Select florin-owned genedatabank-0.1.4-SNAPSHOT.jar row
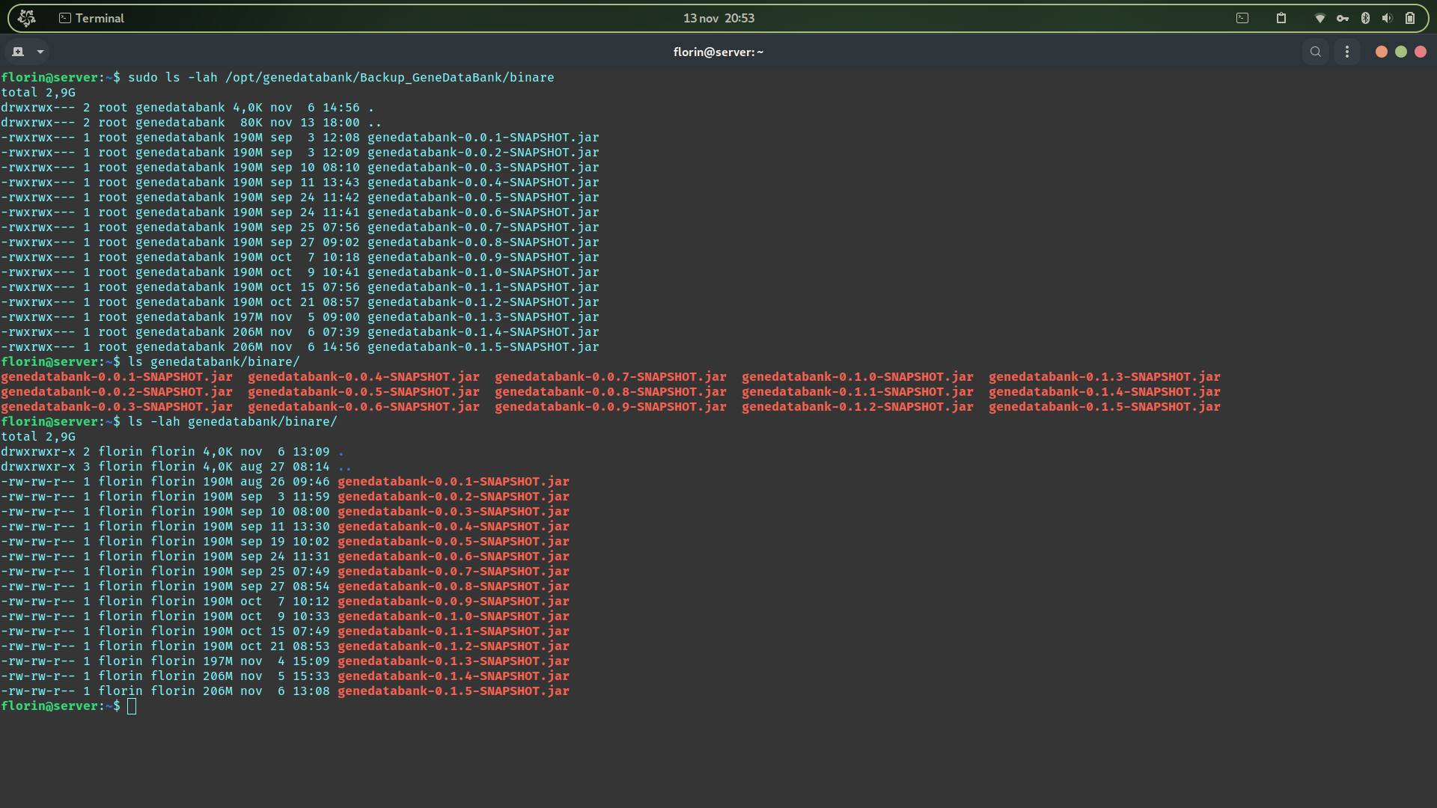This screenshot has height=808, width=1437. click(285, 676)
